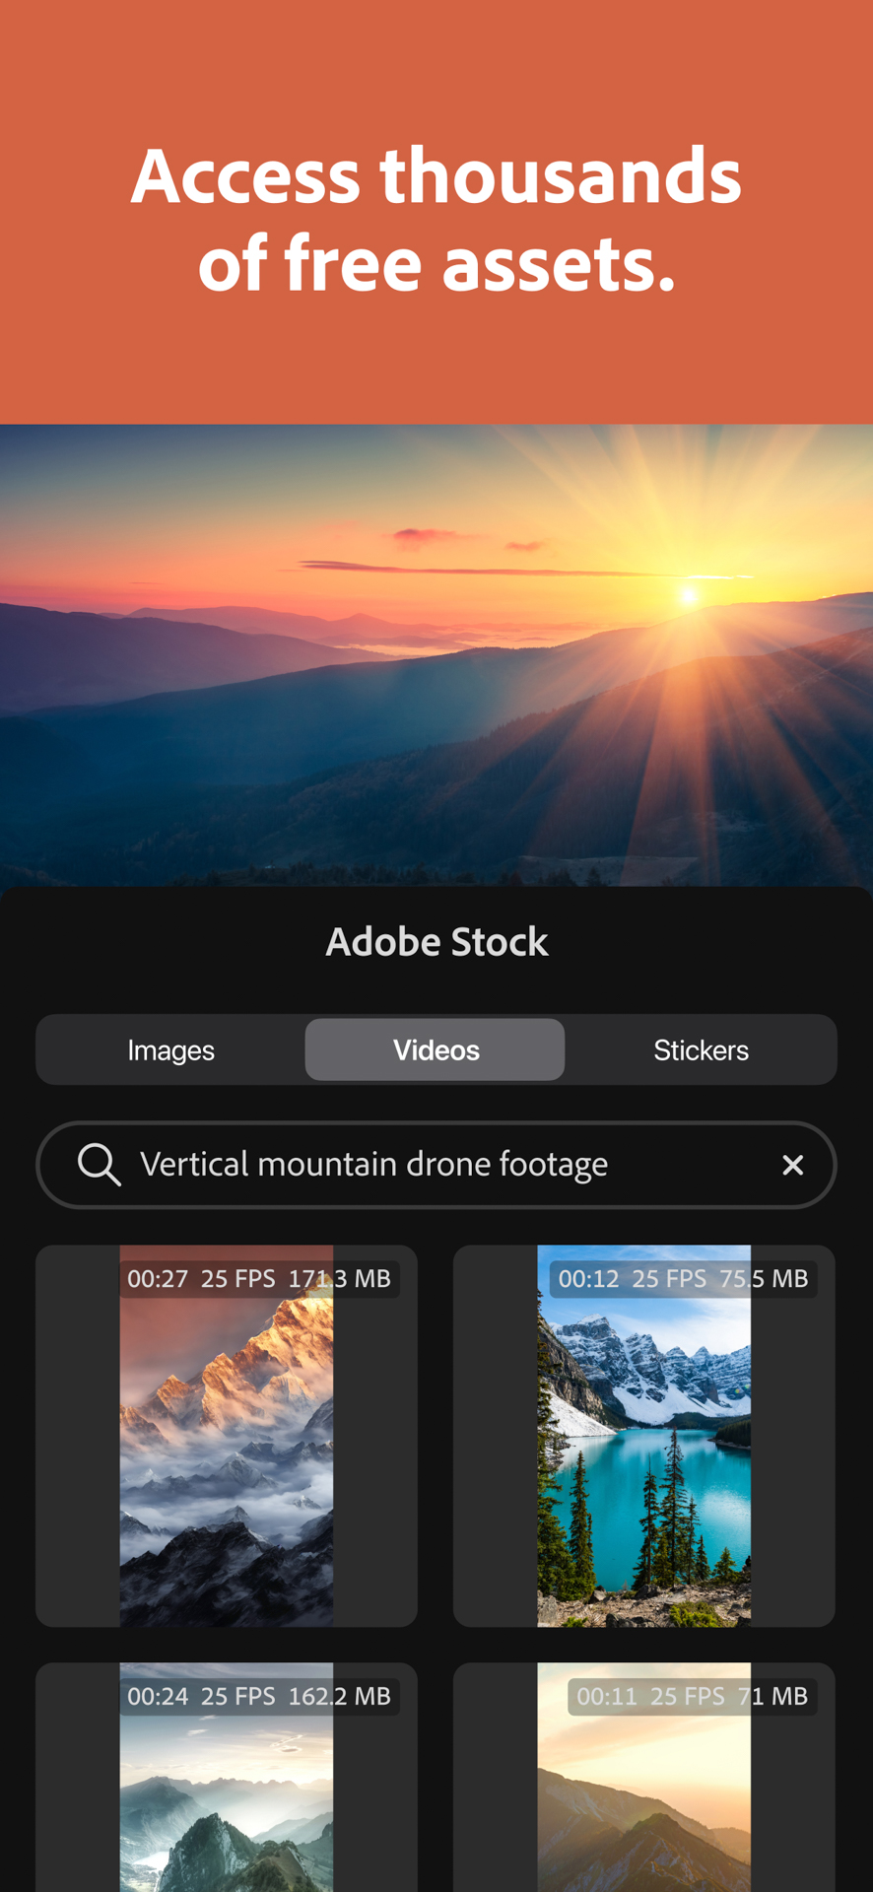Tap the 00:24 duration on misty video

pos(158,1696)
